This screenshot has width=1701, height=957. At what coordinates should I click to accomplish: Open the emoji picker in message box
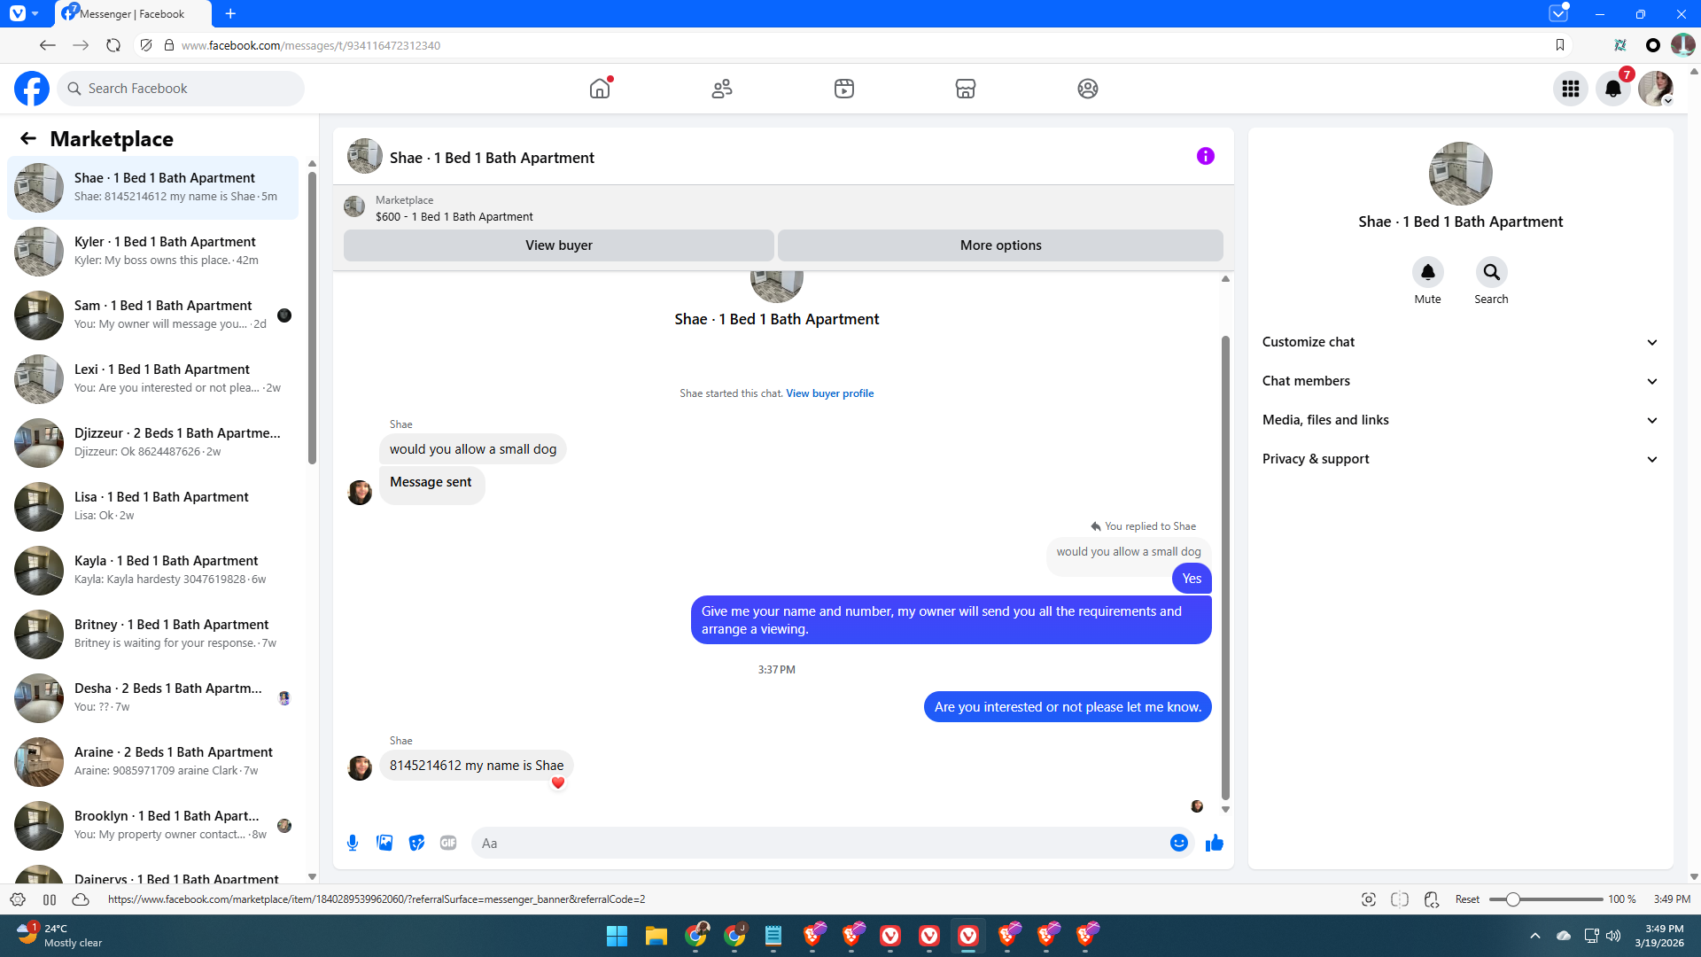pyautogui.click(x=1178, y=843)
